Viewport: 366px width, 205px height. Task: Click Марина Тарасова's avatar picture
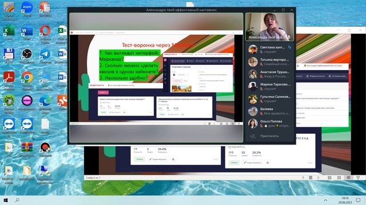tap(253, 86)
